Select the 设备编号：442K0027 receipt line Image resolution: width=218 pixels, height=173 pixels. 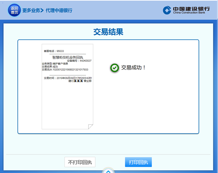coord(79,61)
